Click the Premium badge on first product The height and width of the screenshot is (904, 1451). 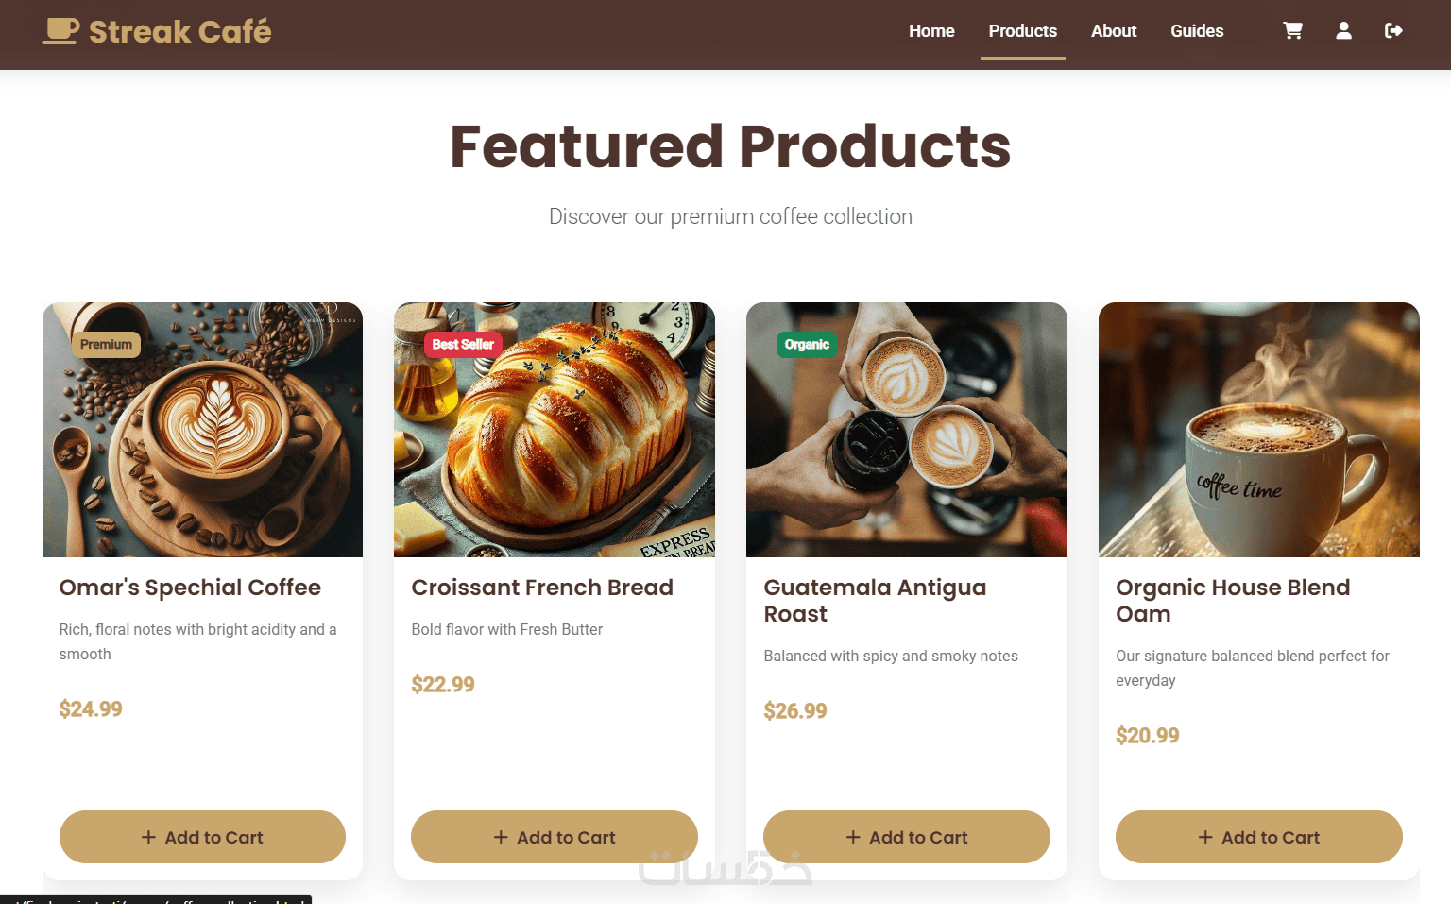[x=106, y=345]
